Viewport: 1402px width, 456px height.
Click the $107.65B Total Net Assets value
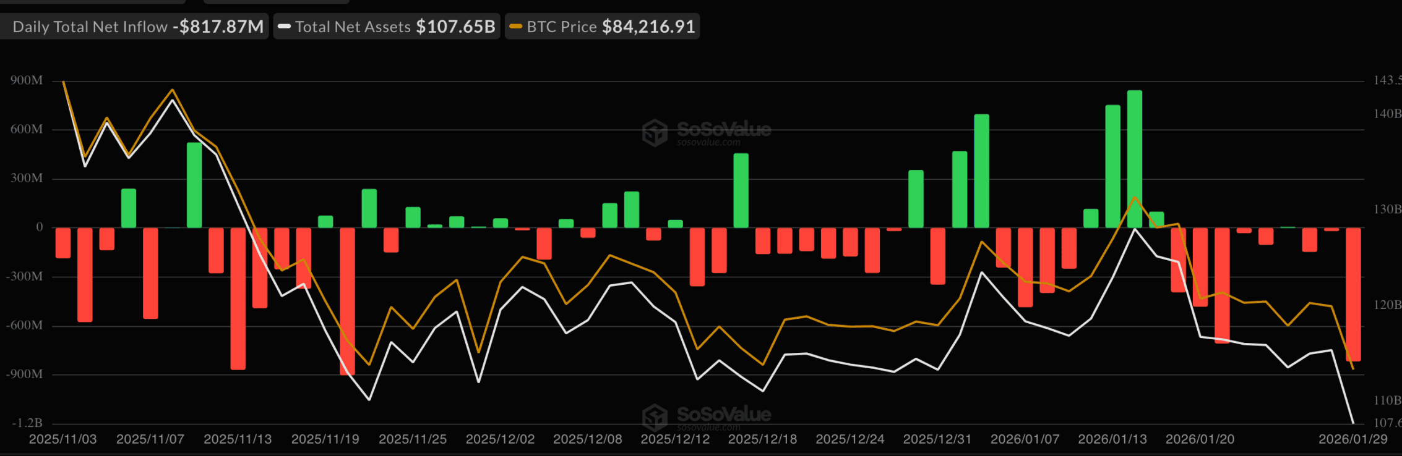pyautogui.click(x=455, y=27)
